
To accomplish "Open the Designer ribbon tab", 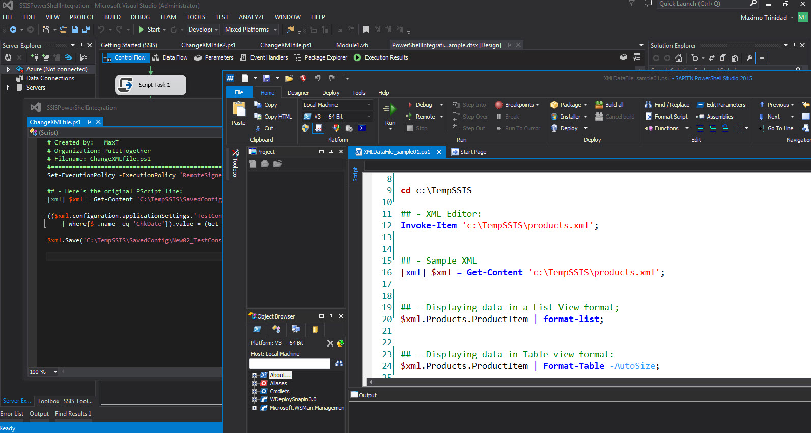I will pyautogui.click(x=298, y=93).
